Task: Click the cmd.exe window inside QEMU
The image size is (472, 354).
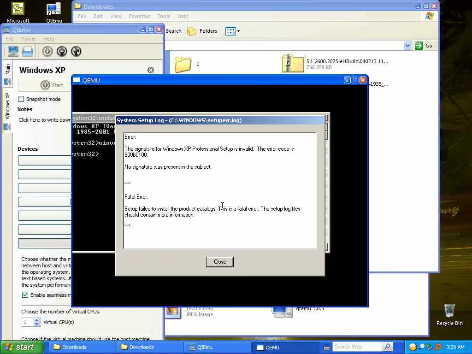Action: pyautogui.click(x=94, y=182)
